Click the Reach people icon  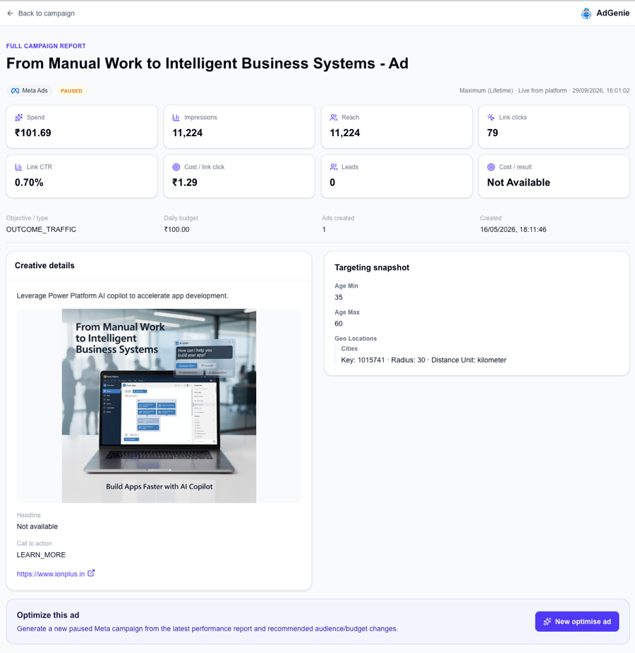click(x=334, y=118)
